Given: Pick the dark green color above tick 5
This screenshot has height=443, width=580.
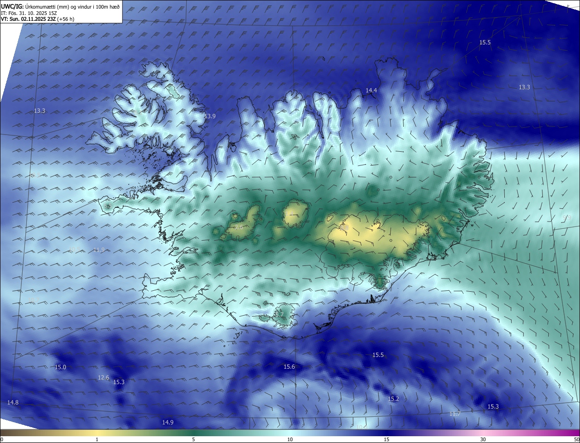Looking at the screenshot, I should point(193,433).
